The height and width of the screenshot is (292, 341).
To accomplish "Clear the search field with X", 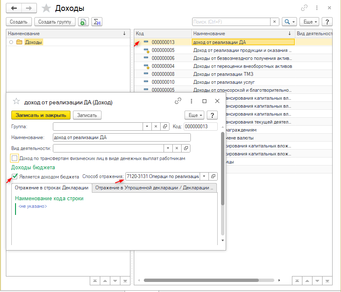I will tap(274, 22).
